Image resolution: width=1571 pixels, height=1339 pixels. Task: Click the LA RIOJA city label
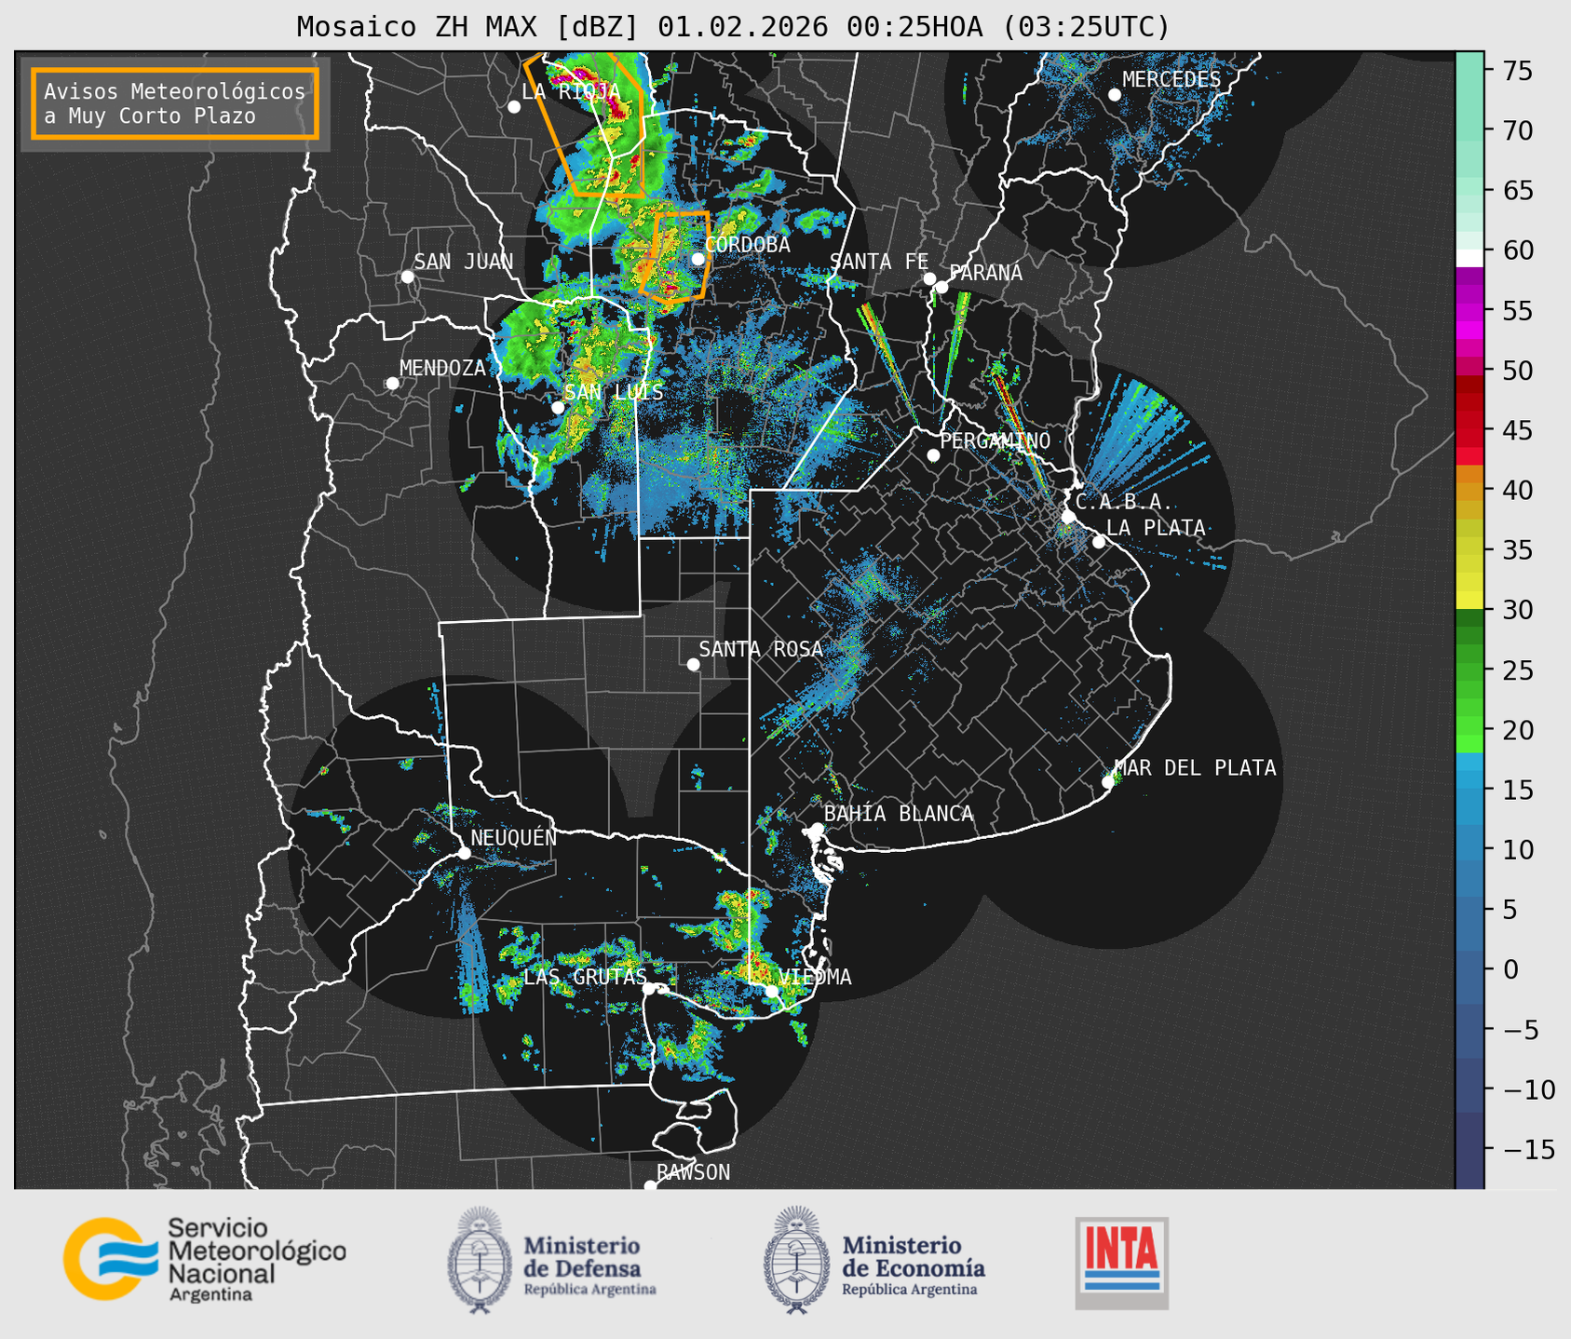coord(571,91)
